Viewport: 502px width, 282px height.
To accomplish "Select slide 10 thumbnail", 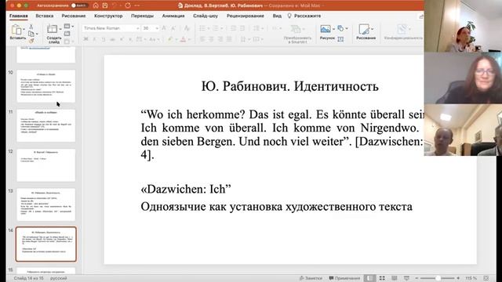I will (x=46, y=86).
